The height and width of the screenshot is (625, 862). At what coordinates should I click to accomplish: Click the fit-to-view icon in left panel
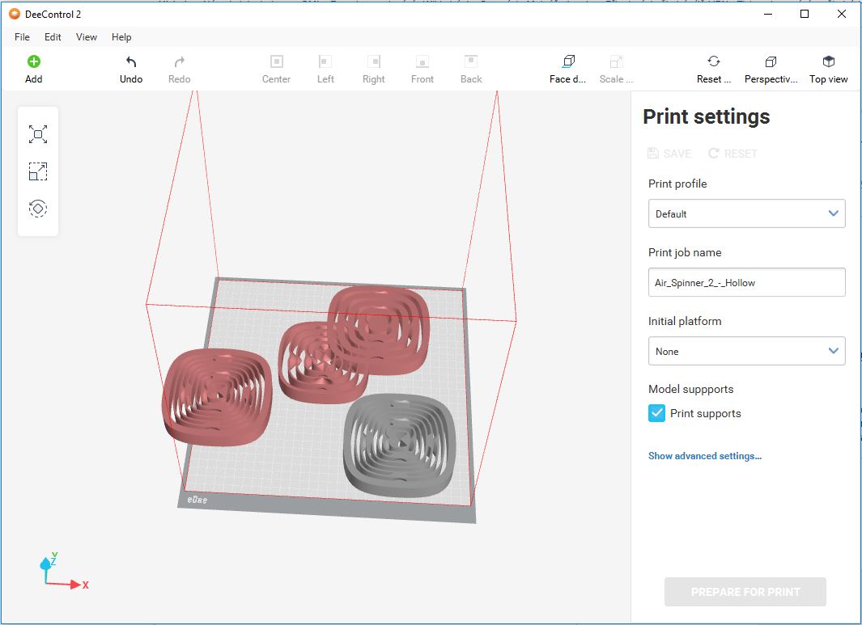38,134
